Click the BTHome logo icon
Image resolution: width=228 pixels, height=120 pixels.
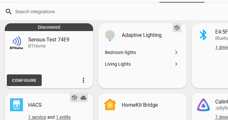click(x=16, y=43)
